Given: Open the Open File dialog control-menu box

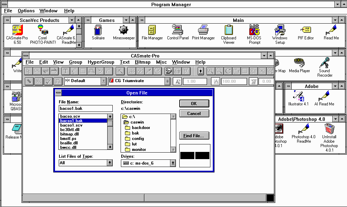Looking at the screenshot, I should click(58, 93).
